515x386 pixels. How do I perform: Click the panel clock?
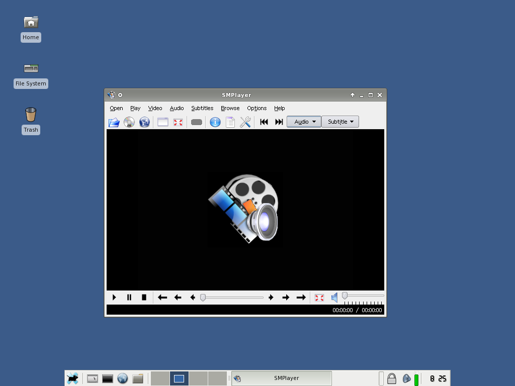(438, 378)
